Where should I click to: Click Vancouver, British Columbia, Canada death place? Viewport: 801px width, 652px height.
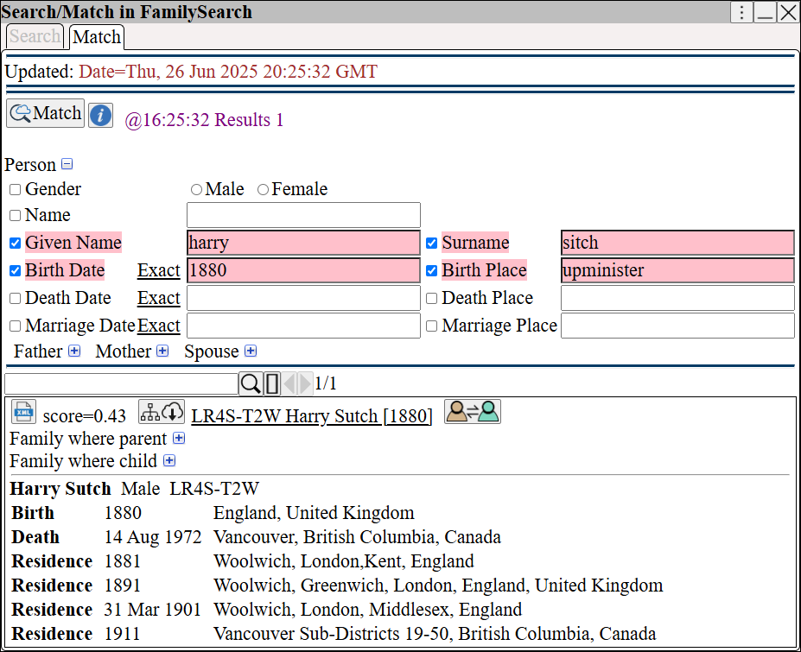(x=357, y=537)
